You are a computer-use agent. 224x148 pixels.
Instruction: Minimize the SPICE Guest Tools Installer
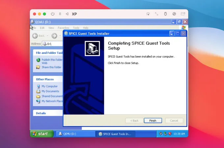pos(172,34)
